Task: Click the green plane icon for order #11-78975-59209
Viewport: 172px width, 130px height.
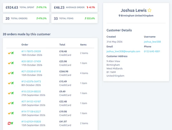Action: click(12, 53)
